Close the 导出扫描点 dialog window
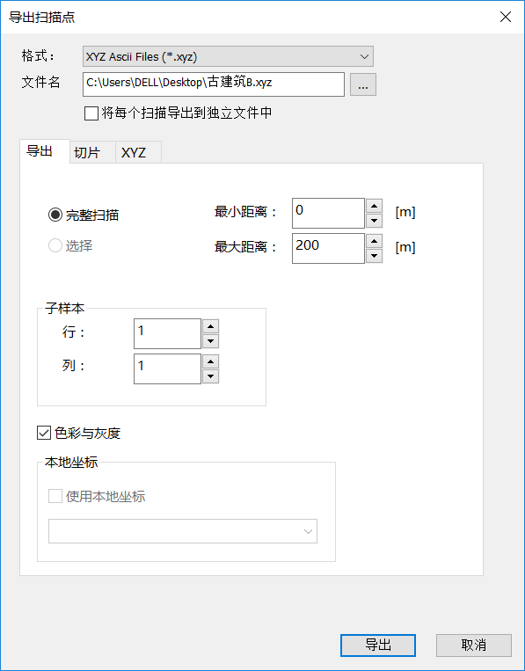This screenshot has height=671, width=525. tap(506, 17)
